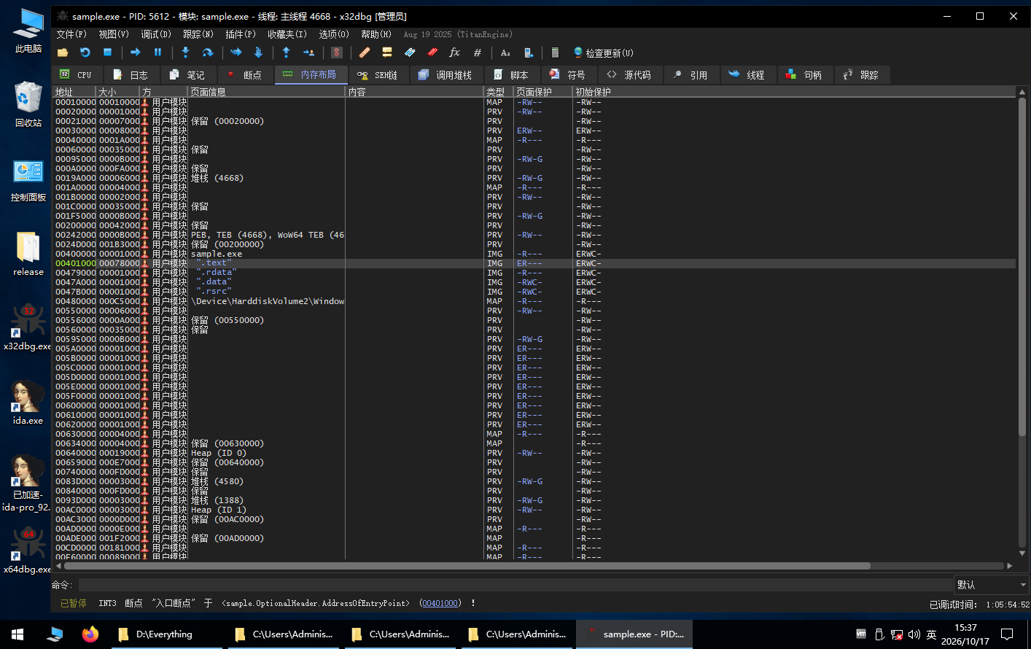Open the calculator toolbar icon
Screen dimensions: 1031x649
tap(555, 53)
